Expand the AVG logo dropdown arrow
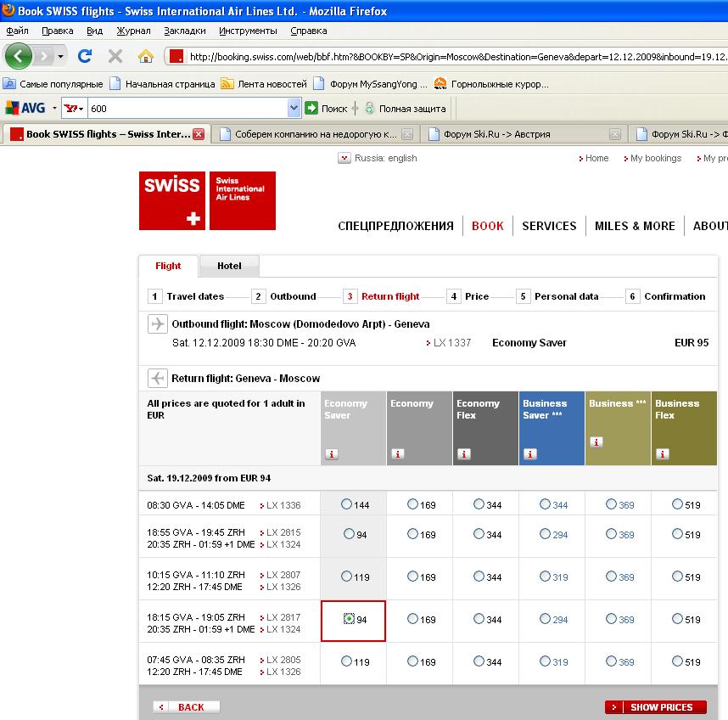Image resolution: width=728 pixels, height=720 pixels. coord(54,108)
